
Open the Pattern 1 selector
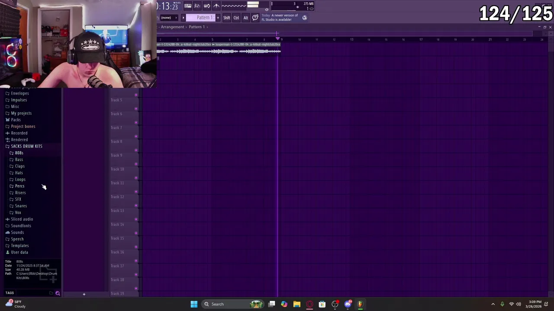click(x=200, y=18)
